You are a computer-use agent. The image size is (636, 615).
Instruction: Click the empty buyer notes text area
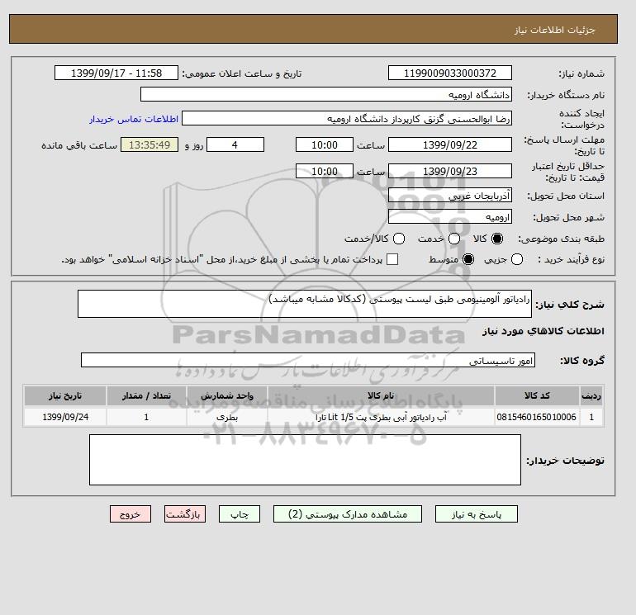pos(305,460)
